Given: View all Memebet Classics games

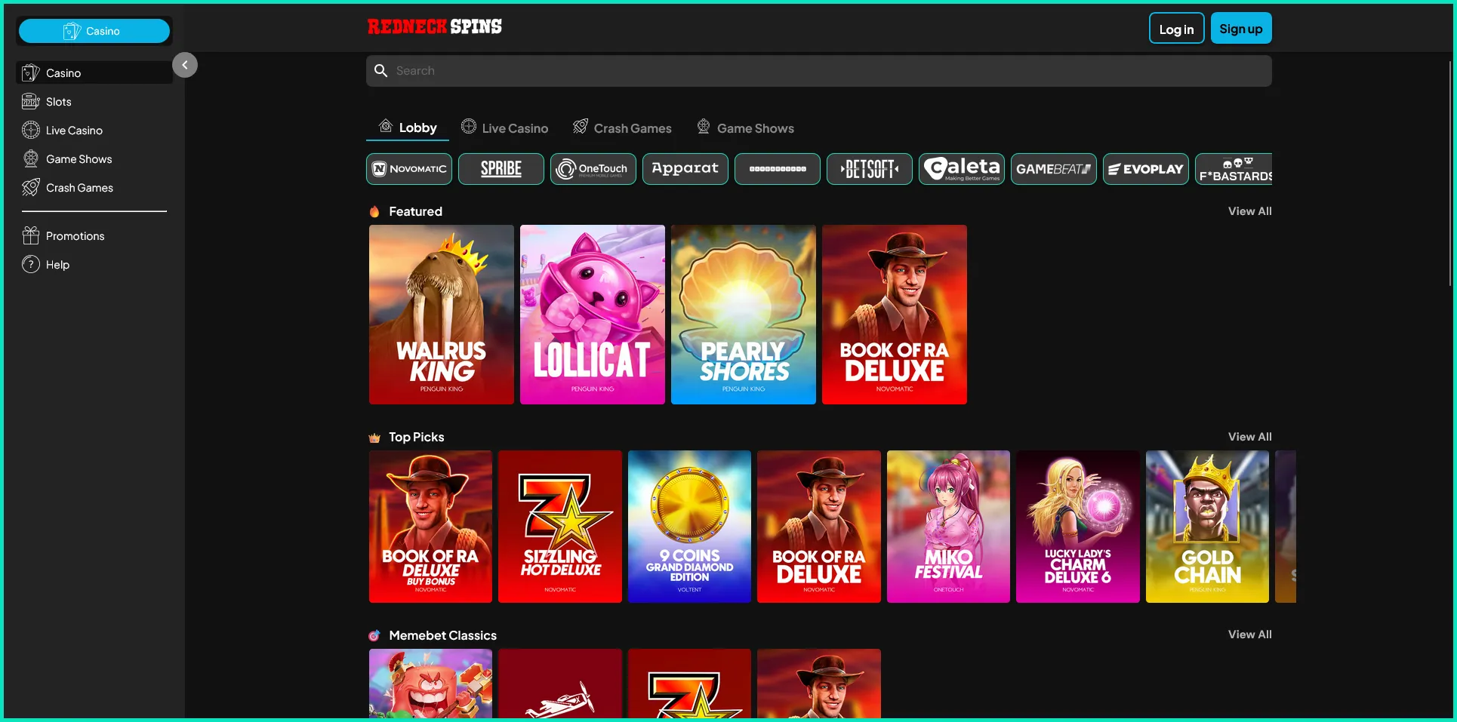Looking at the screenshot, I should (x=1250, y=634).
